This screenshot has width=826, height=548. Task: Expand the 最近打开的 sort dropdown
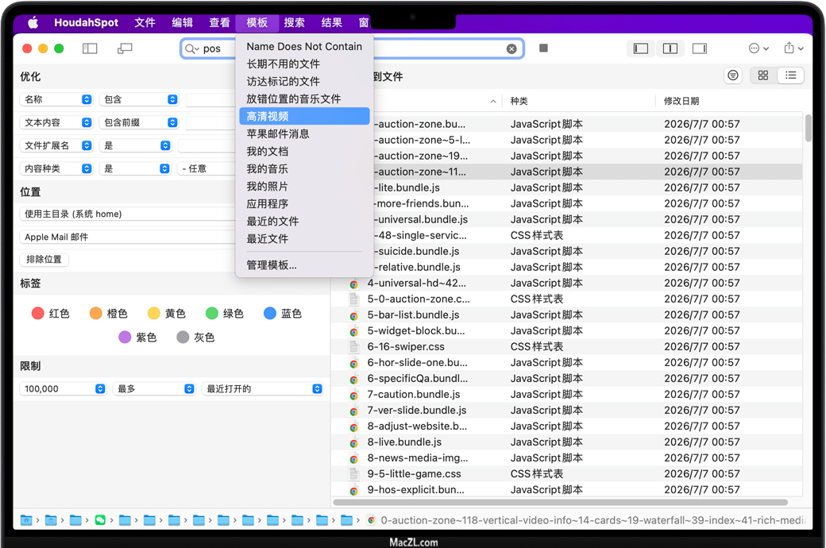[263, 388]
